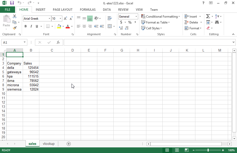This screenshot has width=237, height=153.
Task: Click Decrease Decimal icon
Action: click(127, 28)
